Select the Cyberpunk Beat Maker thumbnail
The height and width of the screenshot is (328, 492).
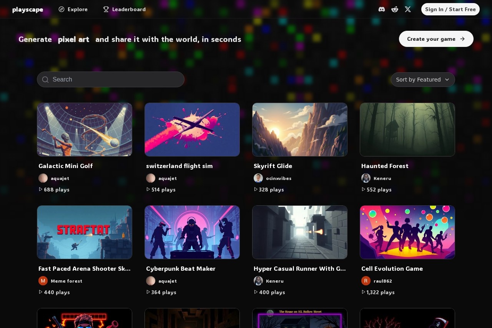(192, 232)
